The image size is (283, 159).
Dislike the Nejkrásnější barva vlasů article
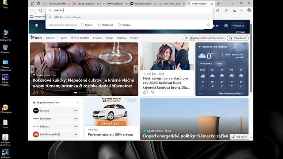click(153, 92)
